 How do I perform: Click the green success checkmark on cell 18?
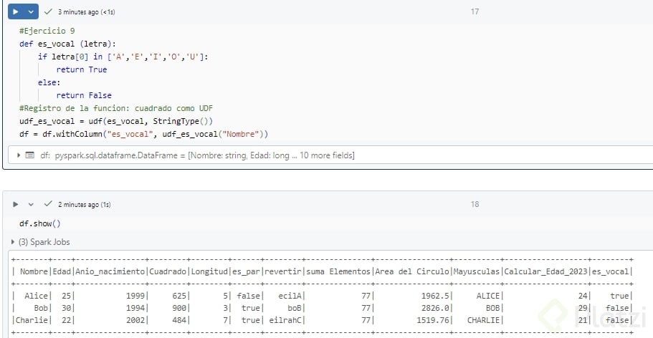coord(48,204)
